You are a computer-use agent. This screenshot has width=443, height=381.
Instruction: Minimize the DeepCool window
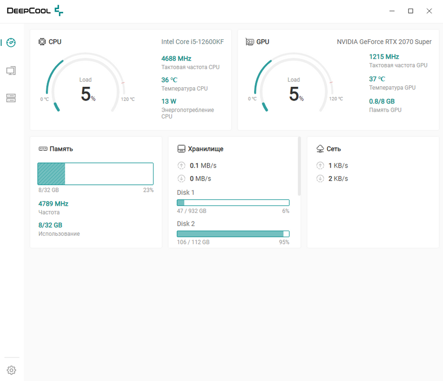392,11
